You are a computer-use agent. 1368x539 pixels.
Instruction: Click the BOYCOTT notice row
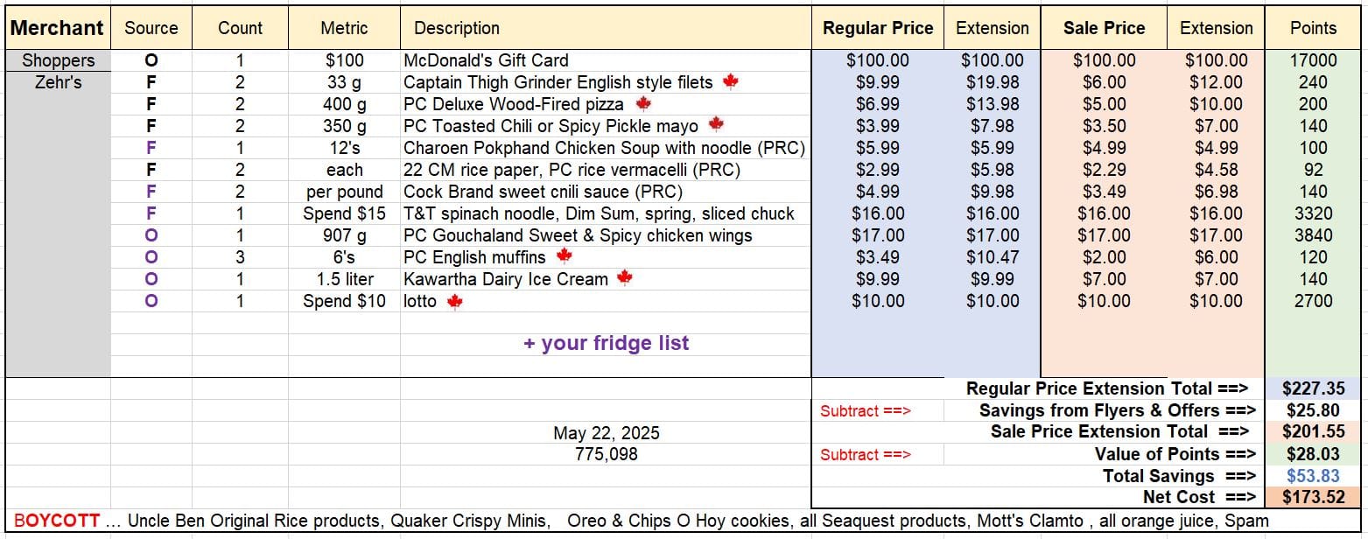pos(684,520)
